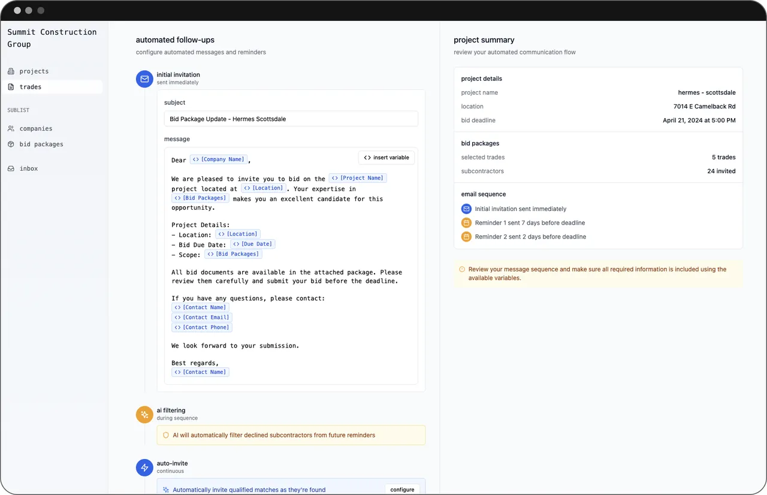
Task: Click the auto-invite lightning icon
Action: (x=144, y=467)
